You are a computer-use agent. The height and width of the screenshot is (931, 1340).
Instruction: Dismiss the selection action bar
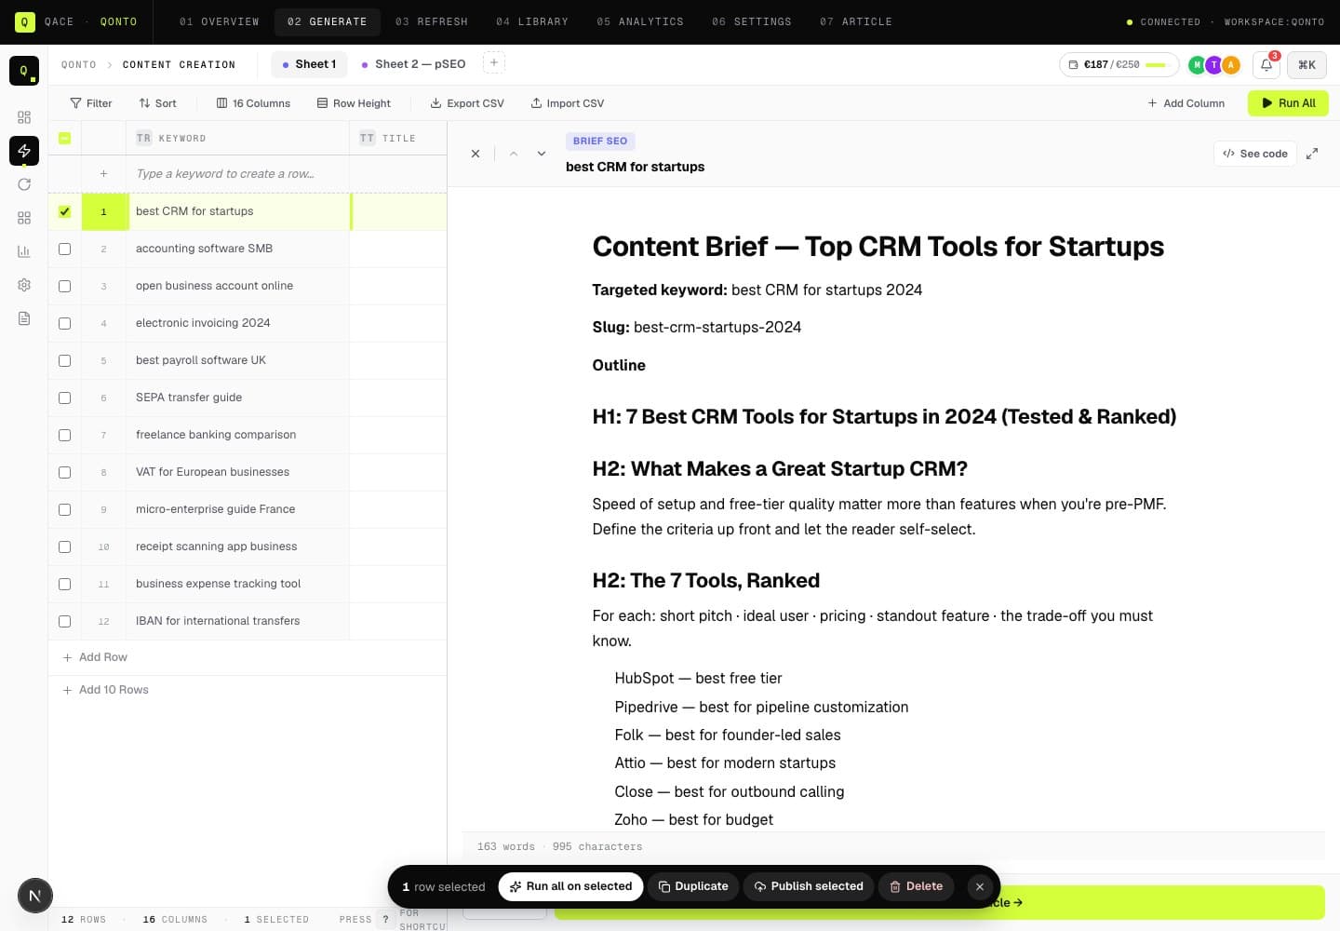tap(980, 887)
